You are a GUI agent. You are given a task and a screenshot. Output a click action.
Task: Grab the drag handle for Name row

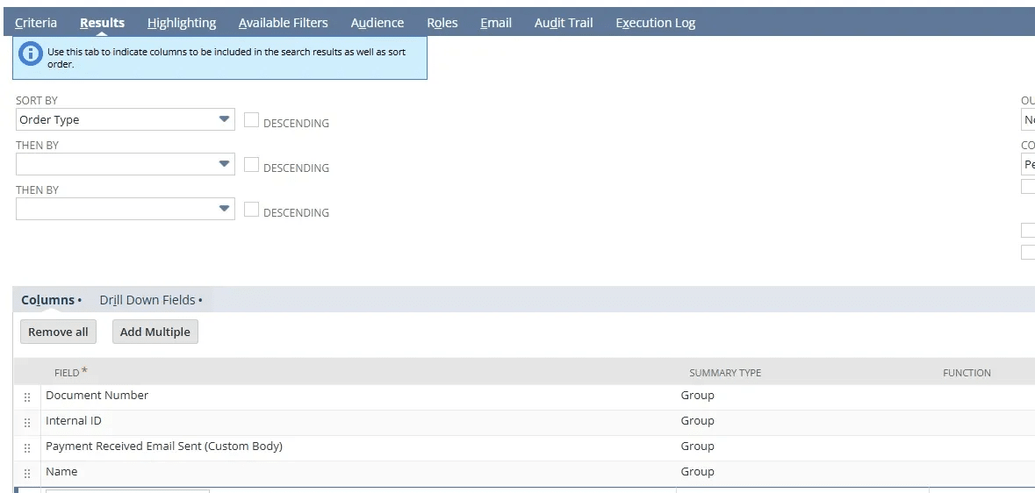[x=27, y=474]
